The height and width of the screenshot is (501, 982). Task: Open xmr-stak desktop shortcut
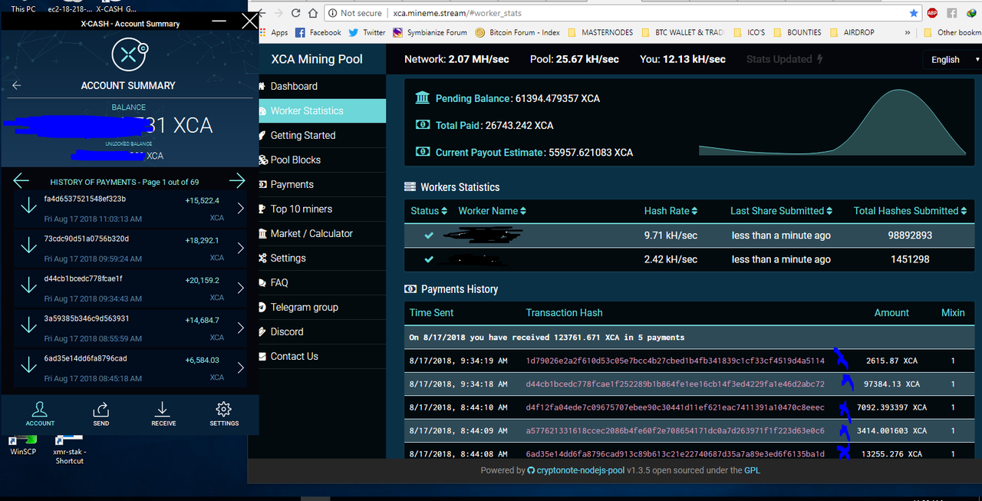pyautogui.click(x=69, y=448)
